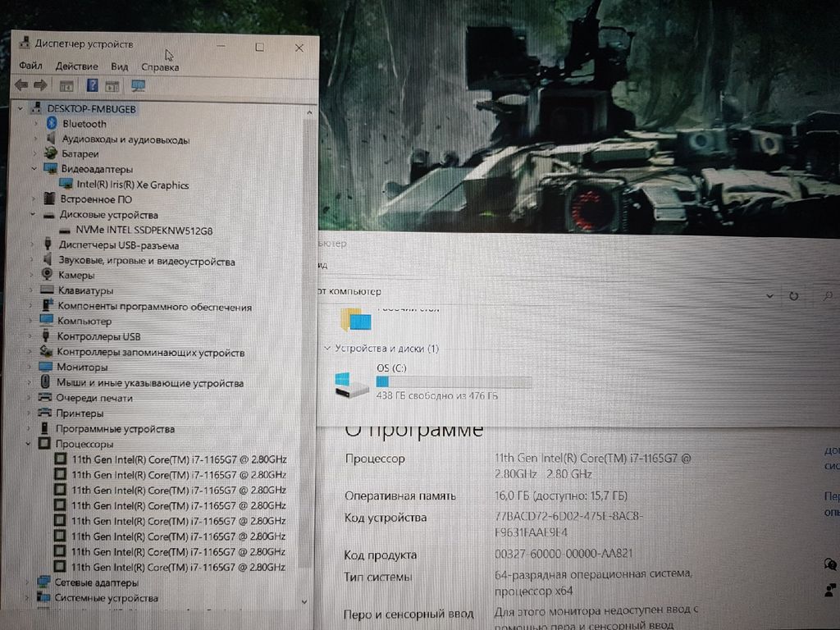Screen dimensions: 840x630
Task: Click the Back arrow in Device Manager toolbar
Action: pyautogui.click(x=21, y=85)
